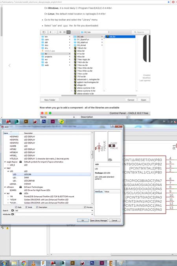Click New Folder in the tutorial file dialog
This screenshot has height=266, width=177.
pos(50,100)
